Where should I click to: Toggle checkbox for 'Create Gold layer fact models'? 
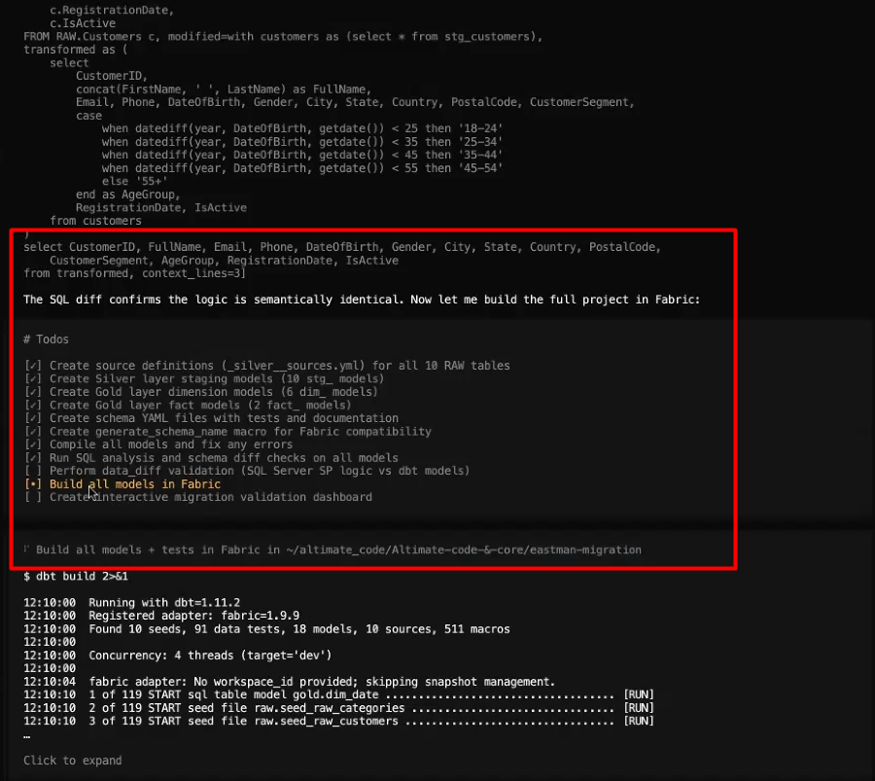tap(33, 406)
